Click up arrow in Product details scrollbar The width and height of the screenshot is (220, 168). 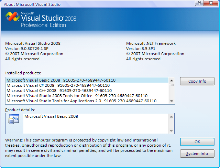[171, 117]
